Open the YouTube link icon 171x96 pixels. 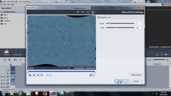point(169,5)
